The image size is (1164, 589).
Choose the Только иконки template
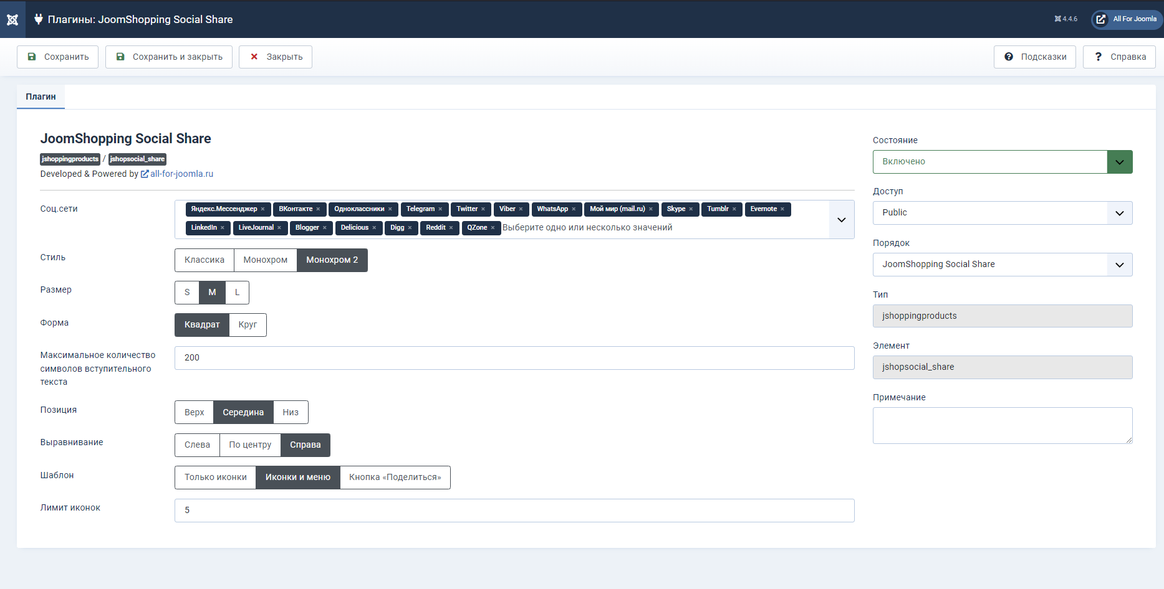(216, 478)
